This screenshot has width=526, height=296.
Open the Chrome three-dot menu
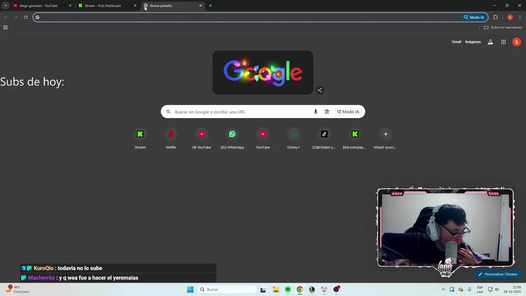pos(520,17)
